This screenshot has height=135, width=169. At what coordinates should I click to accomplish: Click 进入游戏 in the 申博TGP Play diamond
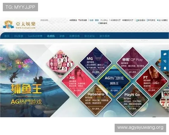pyautogui.click(x=133, y=72)
